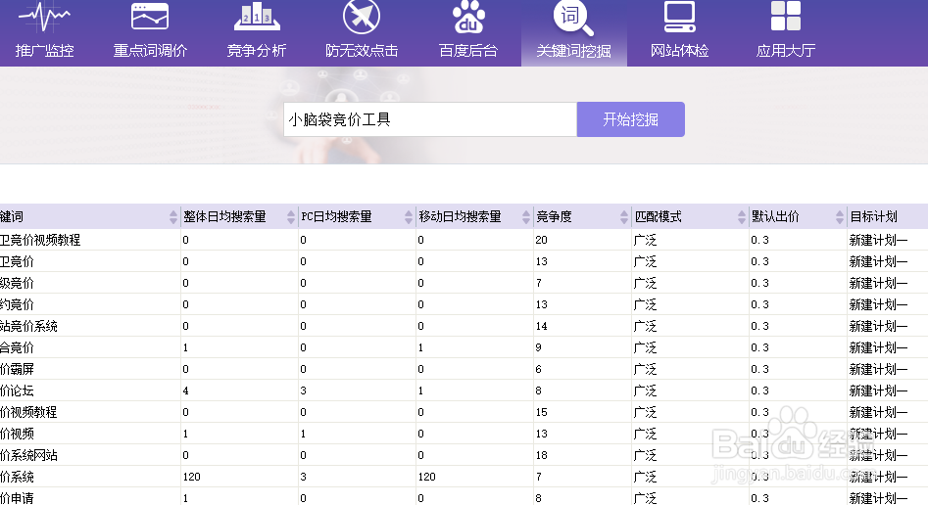
Task: Click 整体日均搜索量 header text
Action: tap(224, 217)
